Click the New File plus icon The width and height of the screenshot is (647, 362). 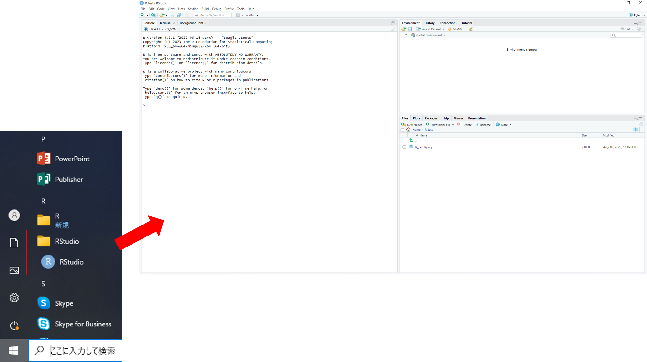coord(142,15)
